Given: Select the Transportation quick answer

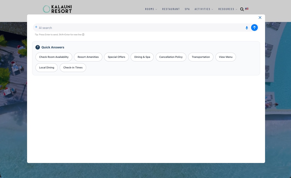Looking at the screenshot, I should [x=201, y=57].
